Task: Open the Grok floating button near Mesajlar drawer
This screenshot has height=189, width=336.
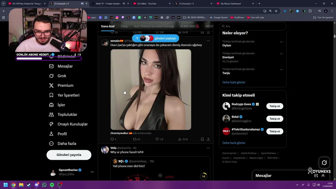Action: (x=324, y=163)
